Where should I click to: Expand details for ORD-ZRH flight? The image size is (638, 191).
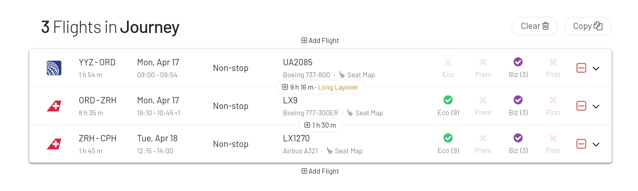(596, 106)
